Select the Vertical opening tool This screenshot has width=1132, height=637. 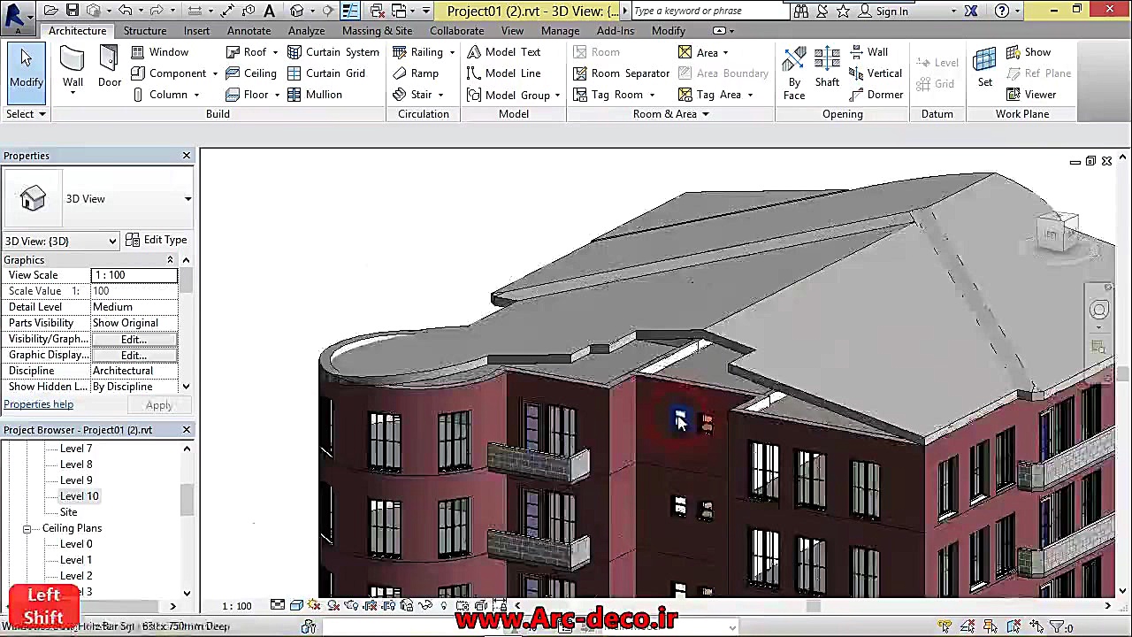(x=876, y=73)
